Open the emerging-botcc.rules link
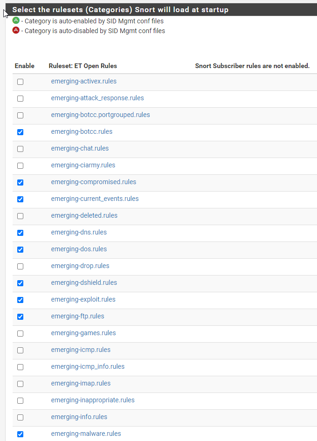Image resolution: width=317 pixels, height=441 pixels. (x=82, y=131)
